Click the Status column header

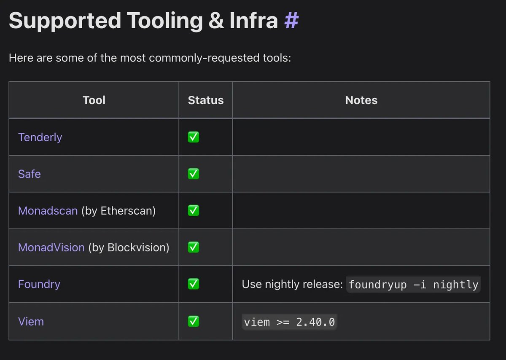pyautogui.click(x=206, y=100)
